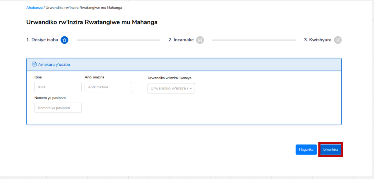
Task: Go to step 2. Incamake
Action: pyautogui.click(x=181, y=40)
